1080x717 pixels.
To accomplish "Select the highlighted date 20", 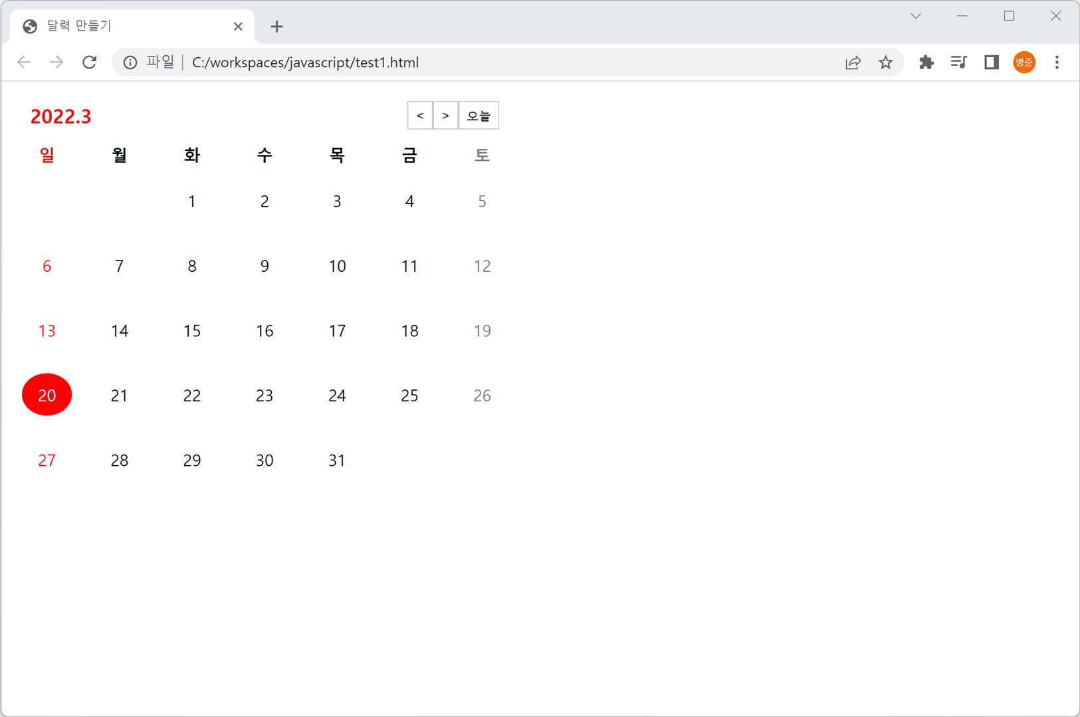I will click(x=47, y=395).
